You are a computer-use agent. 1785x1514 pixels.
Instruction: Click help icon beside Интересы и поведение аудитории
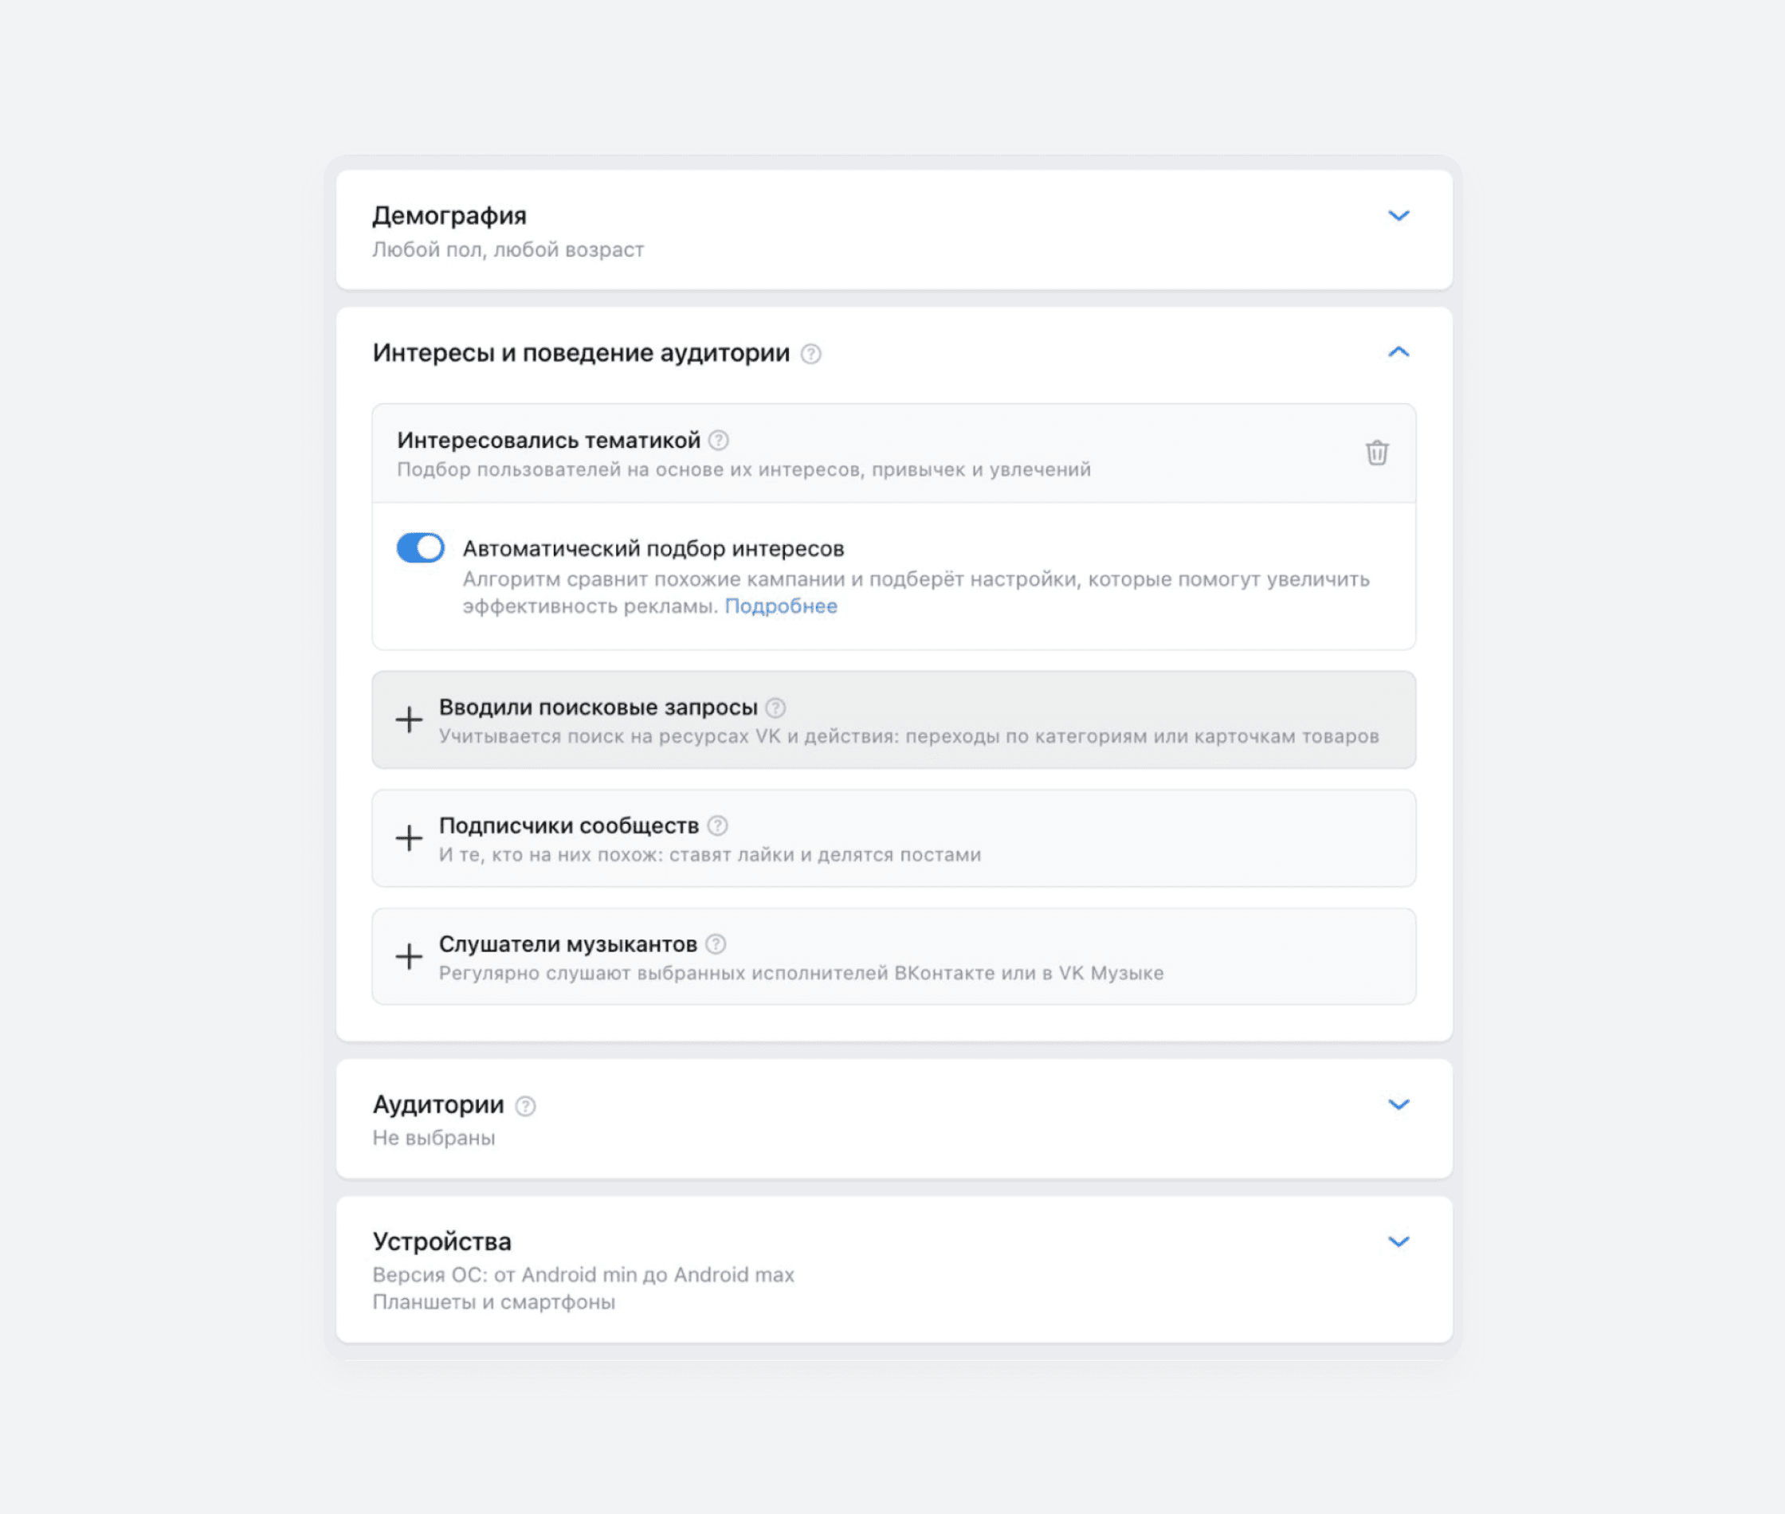click(x=810, y=354)
